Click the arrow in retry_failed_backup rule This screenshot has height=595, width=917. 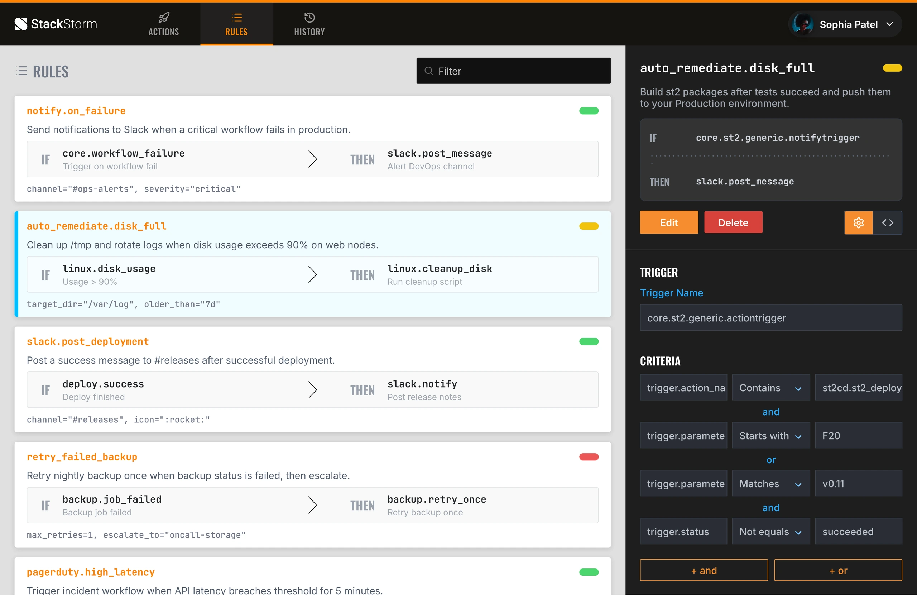point(312,505)
